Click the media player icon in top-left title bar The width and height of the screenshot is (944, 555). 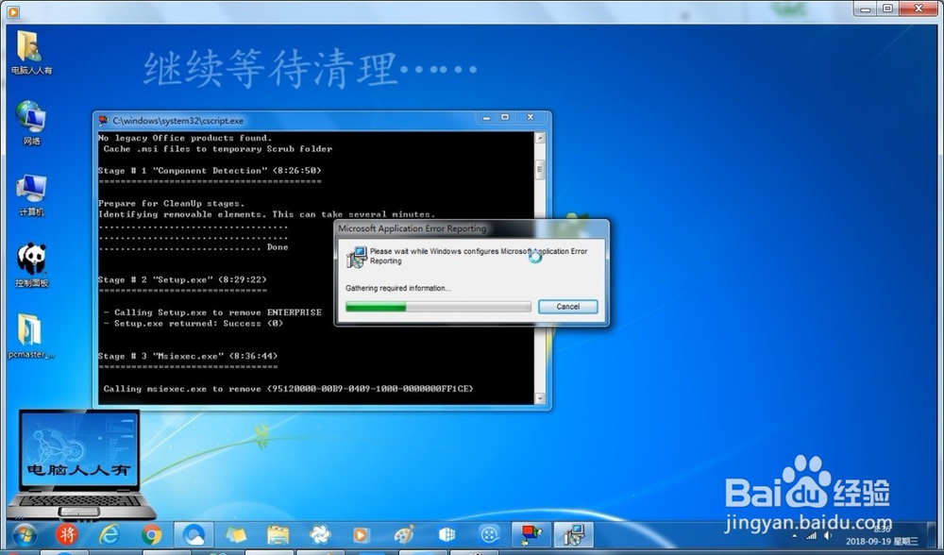coord(12,10)
